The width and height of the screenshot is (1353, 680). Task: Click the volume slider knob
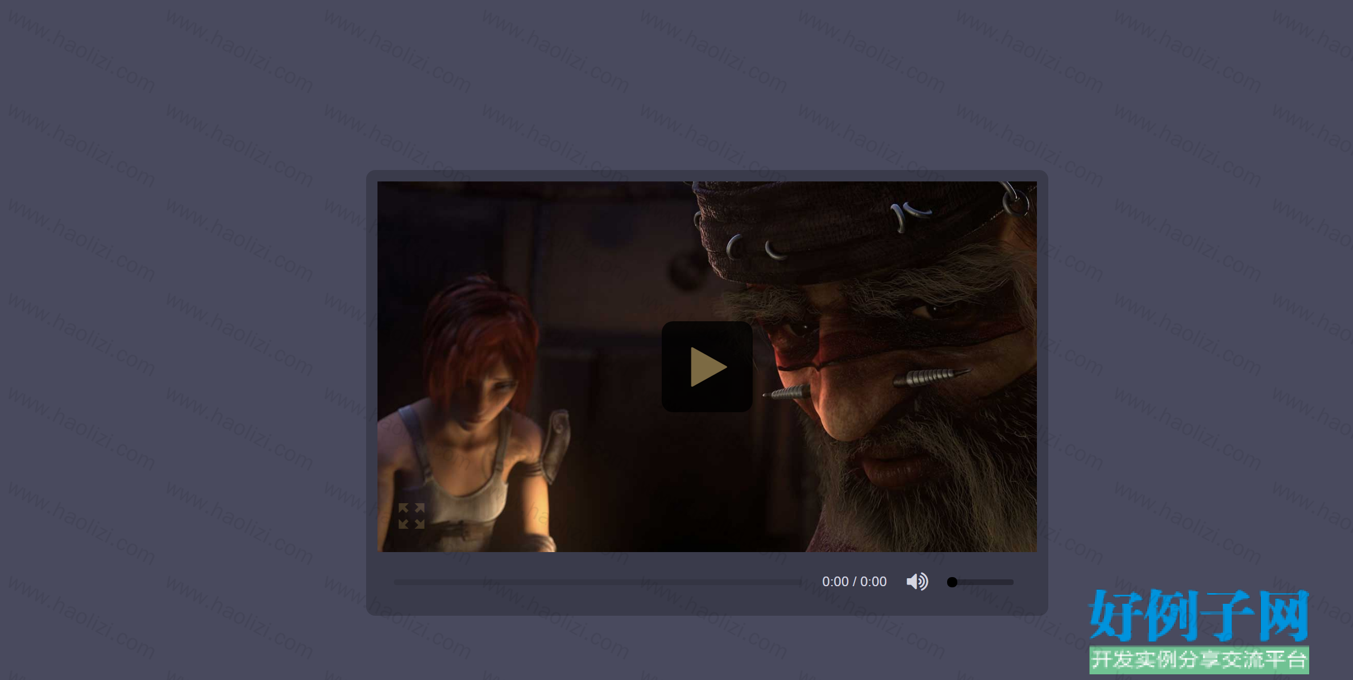click(x=952, y=582)
